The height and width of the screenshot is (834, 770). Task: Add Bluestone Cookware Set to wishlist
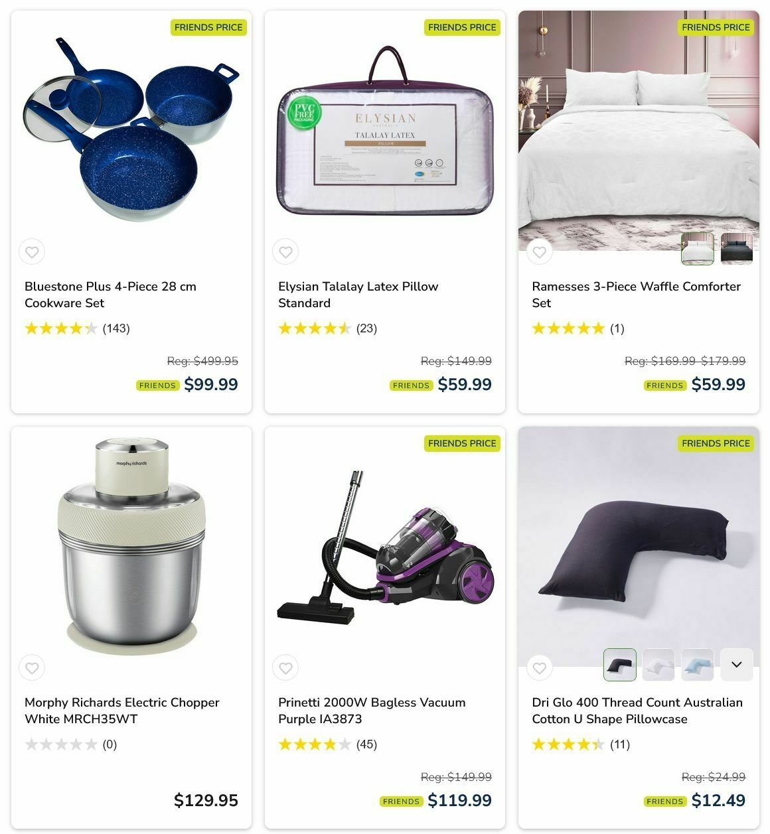tap(32, 252)
